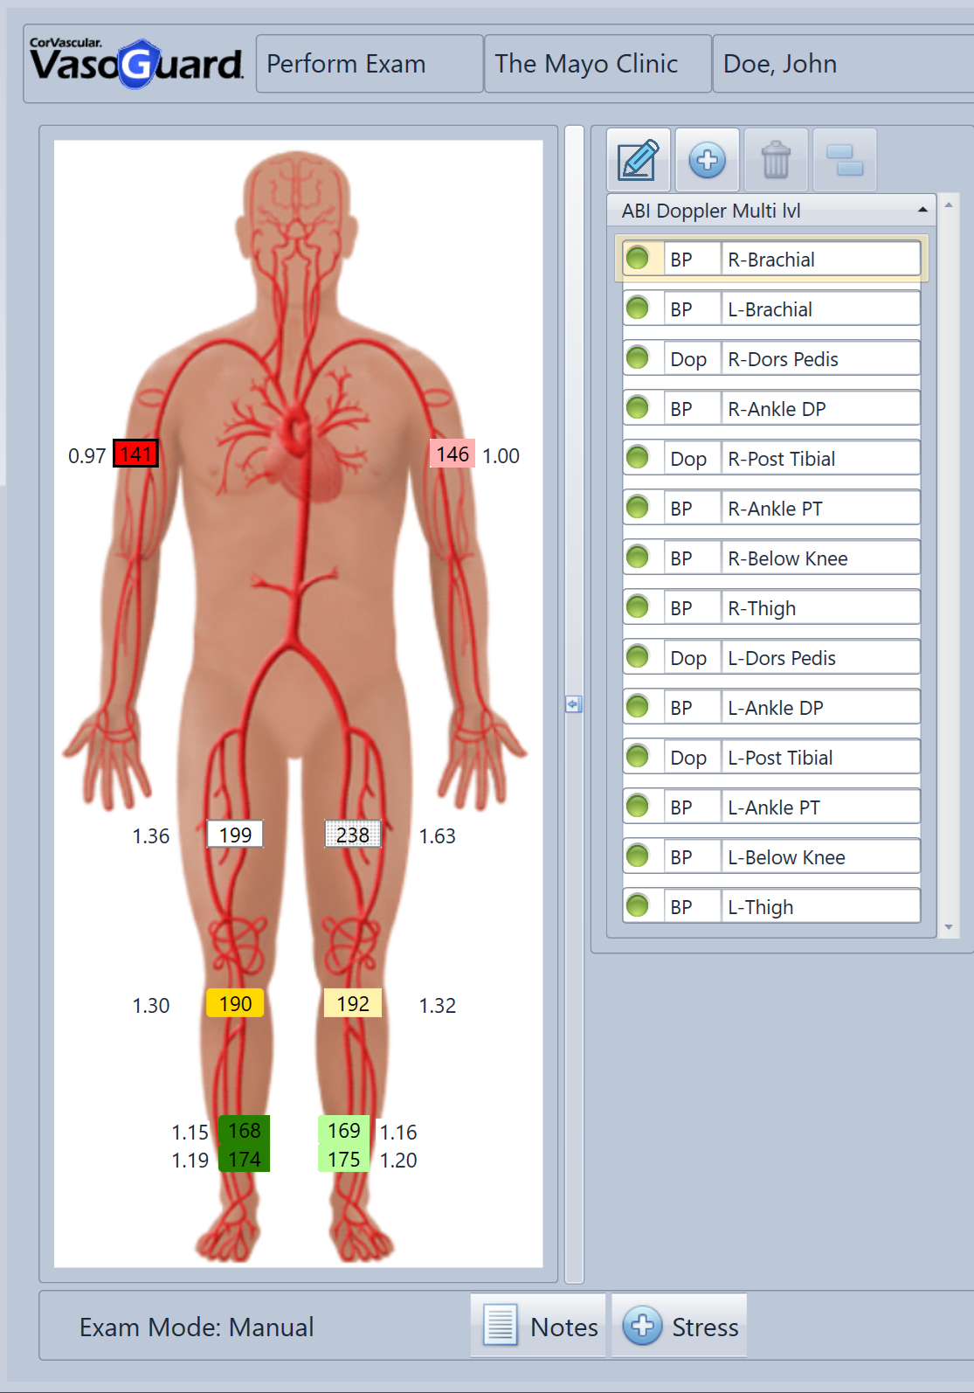This screenshot has width=974, height=1393.
Task: Toggle green indicator for L-Ankle PT
Action: (639, 807)
